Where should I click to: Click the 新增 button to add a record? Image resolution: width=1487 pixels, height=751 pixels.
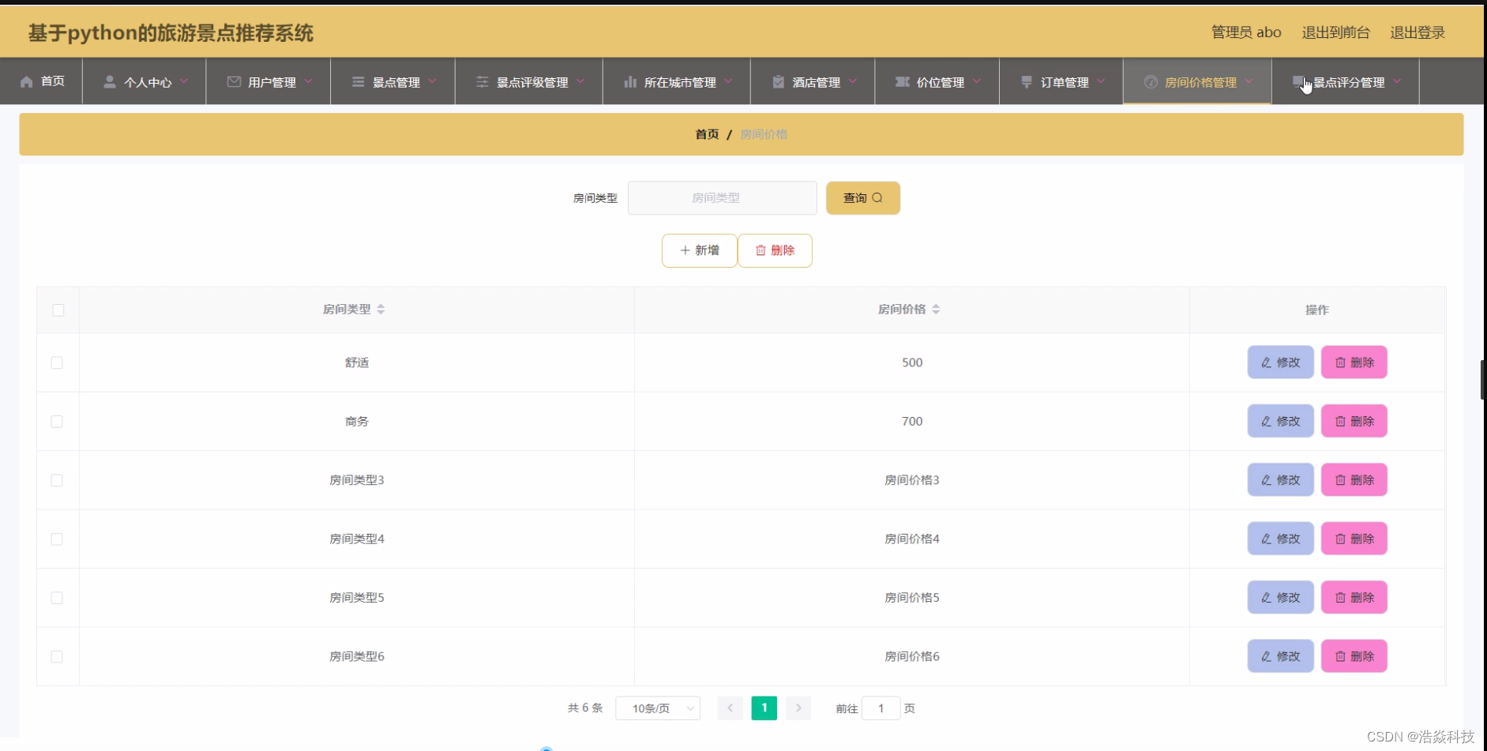[x=698, y=250]
